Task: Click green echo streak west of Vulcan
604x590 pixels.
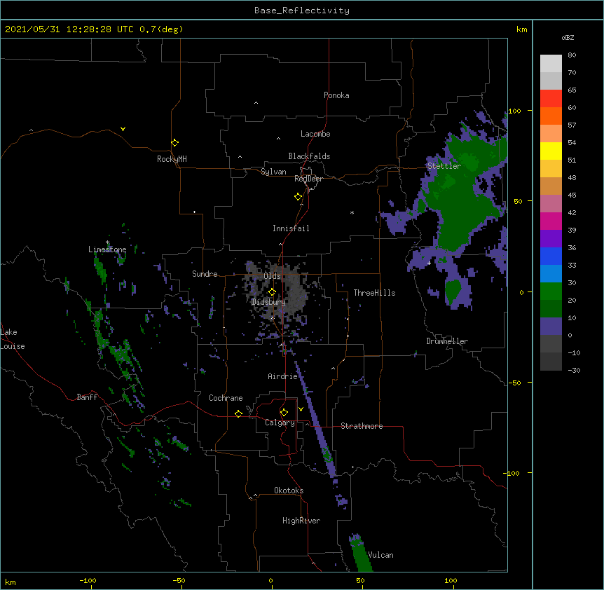Action: (362, 554)
